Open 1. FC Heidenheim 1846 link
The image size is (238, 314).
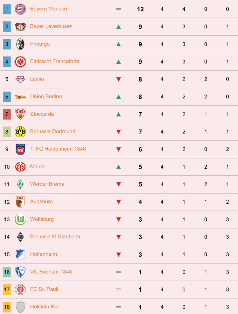click(x=58, y=149)
